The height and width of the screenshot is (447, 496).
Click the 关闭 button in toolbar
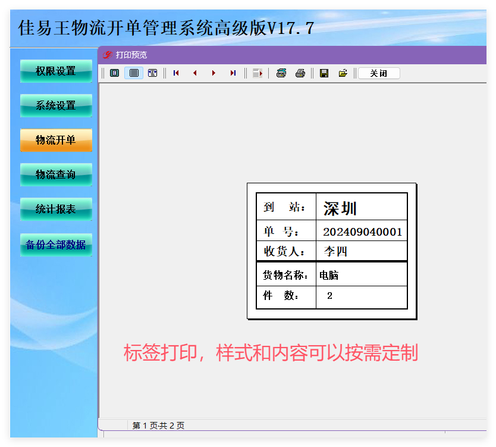pos(379,73)
